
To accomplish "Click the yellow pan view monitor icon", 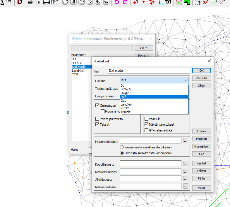I will click(x=73, y=2).
